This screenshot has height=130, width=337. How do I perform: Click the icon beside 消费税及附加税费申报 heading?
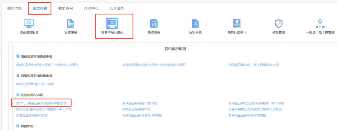[x=18, y=76]
